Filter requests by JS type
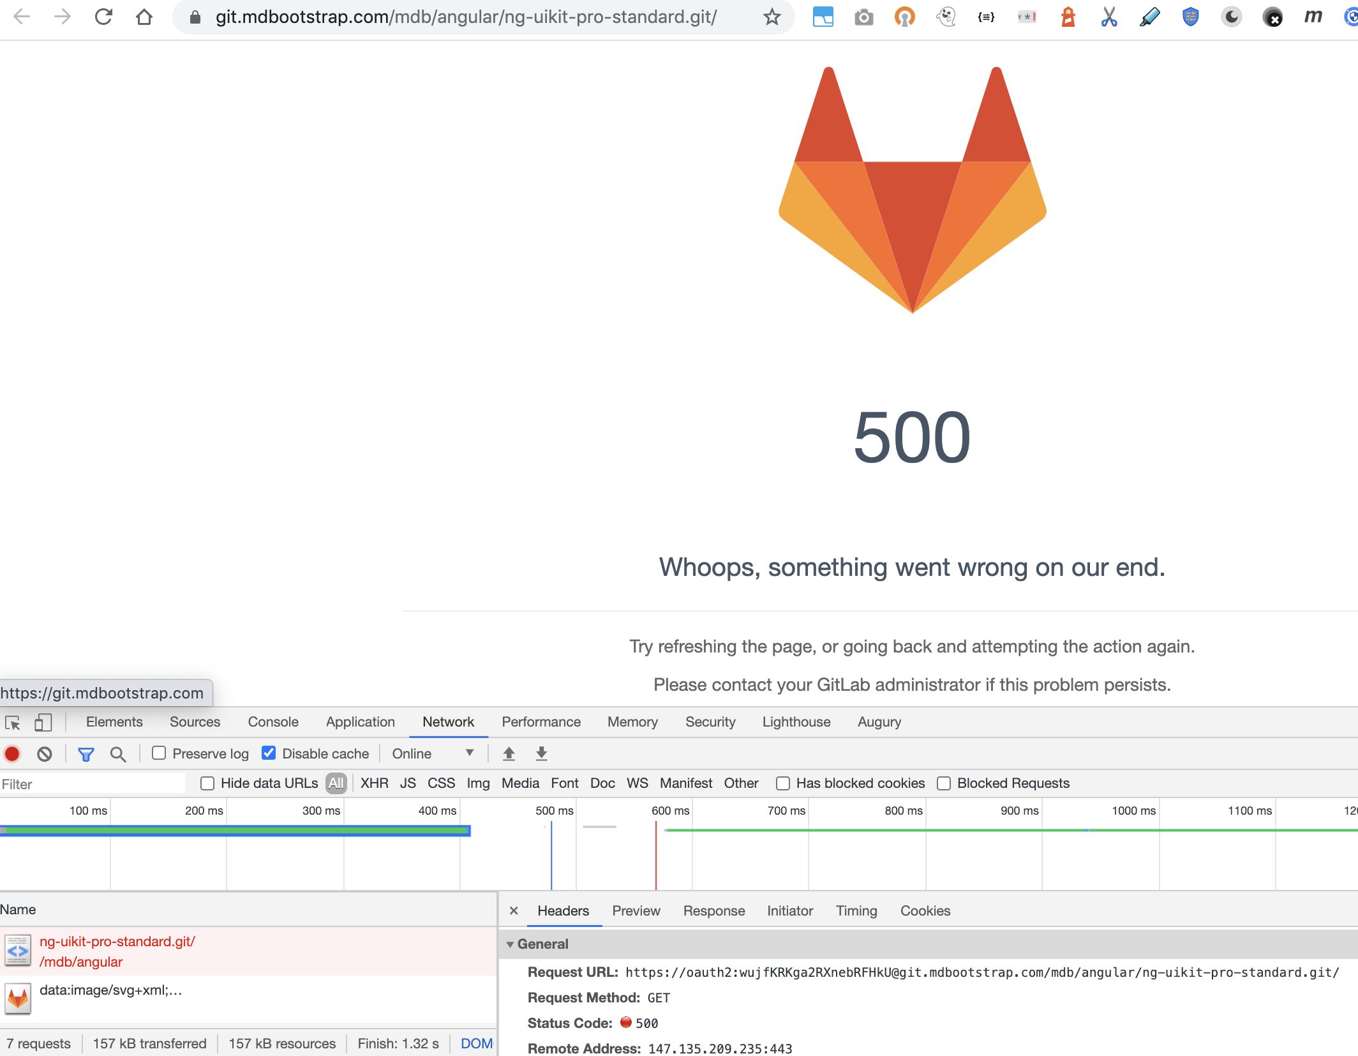 [408, 783]
